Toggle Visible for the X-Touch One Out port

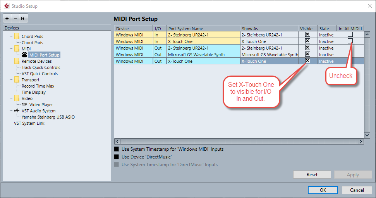(x=307, y=61)
